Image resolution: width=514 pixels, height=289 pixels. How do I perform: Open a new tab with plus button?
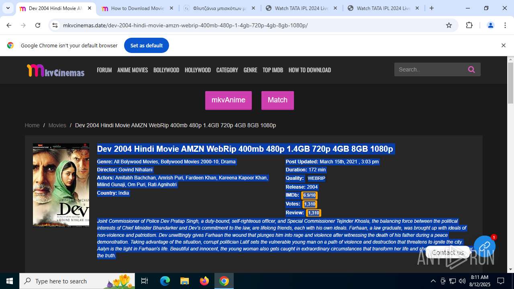(x=432, y=8)
